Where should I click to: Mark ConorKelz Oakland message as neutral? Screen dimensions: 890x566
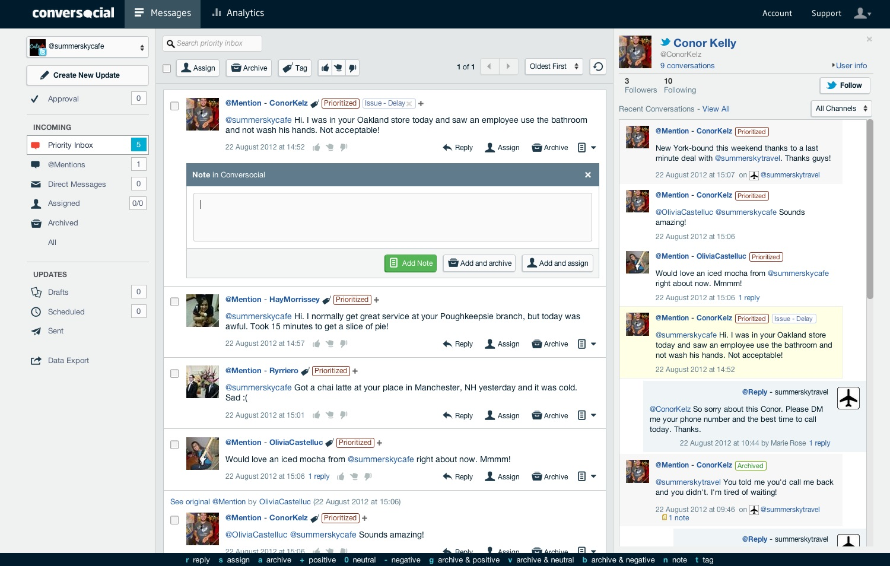point(330,147)
